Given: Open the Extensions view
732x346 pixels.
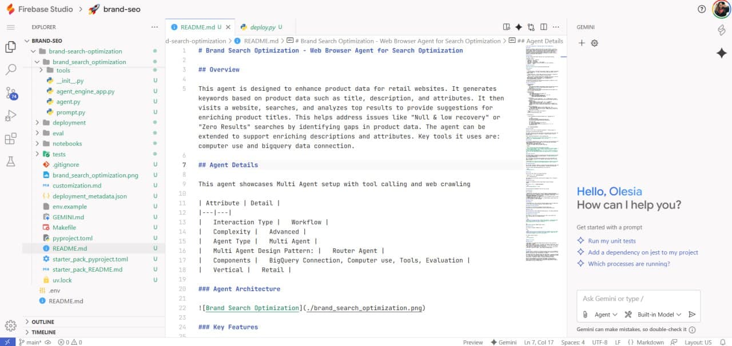Looking at the screenshot, I should coord(10,139).
